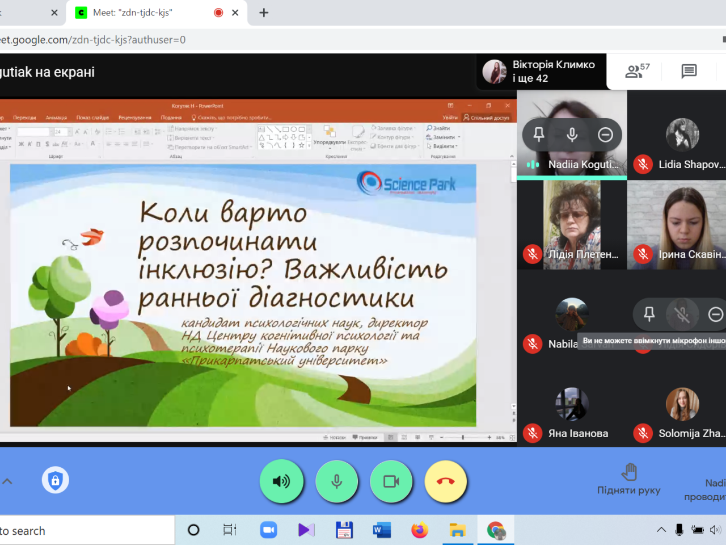Click Підняти руку to raise hand

(x=628, y=480)
